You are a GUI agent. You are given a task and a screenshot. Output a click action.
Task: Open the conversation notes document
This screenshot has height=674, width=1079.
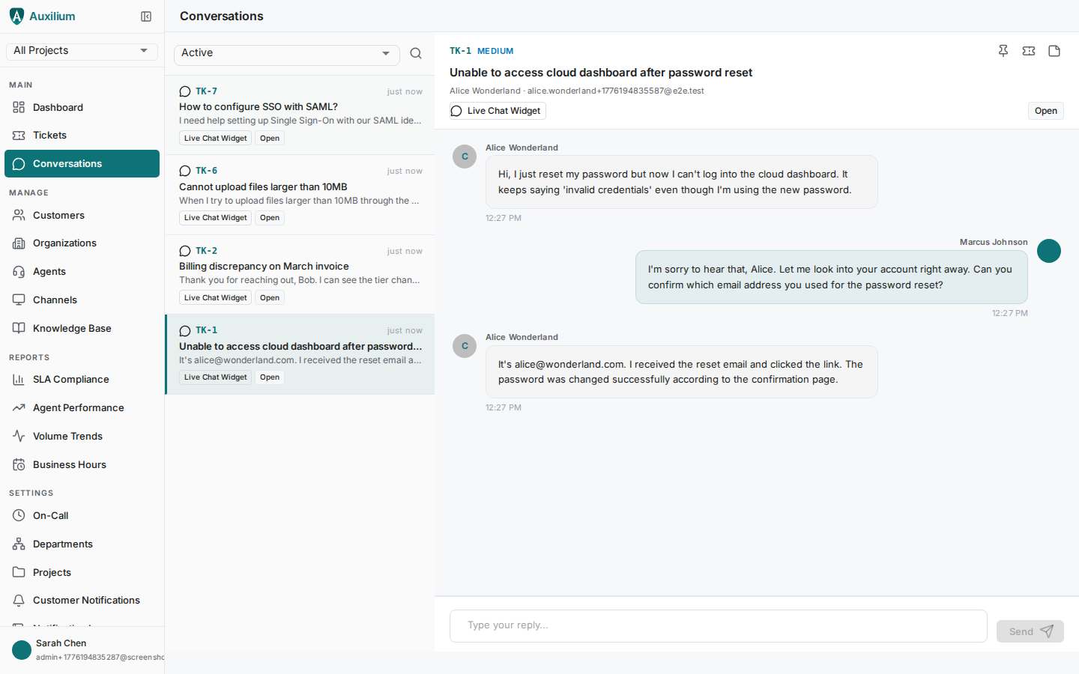pos(1054,50)
